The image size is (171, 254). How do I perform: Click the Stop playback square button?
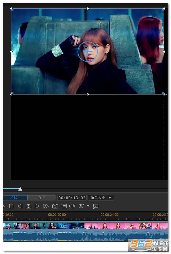point(11,206)
